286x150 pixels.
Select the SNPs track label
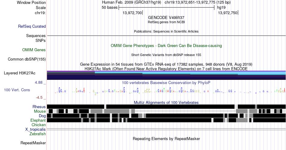click(x=41, y=40)
